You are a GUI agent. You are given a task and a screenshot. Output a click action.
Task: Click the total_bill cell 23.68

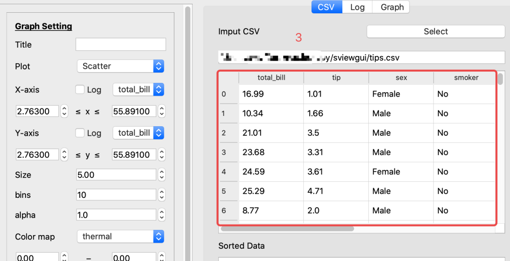[x=271, y=152]
